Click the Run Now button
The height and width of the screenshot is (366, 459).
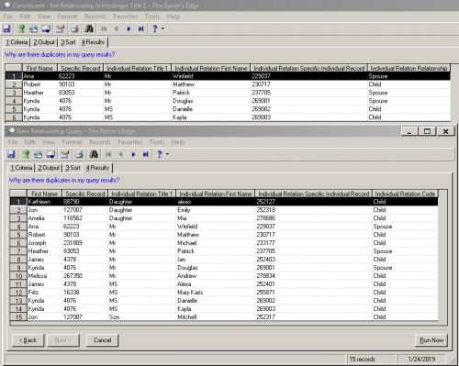(431, 340)
